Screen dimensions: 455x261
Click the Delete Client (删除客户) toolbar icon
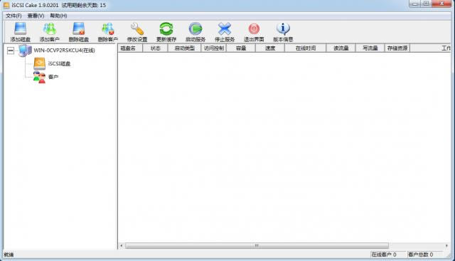click(108, 28)
